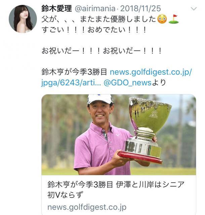Select the @airimania username handle
Screen dimensions: 205x215
pyautogui.click(x=95, y=8)
